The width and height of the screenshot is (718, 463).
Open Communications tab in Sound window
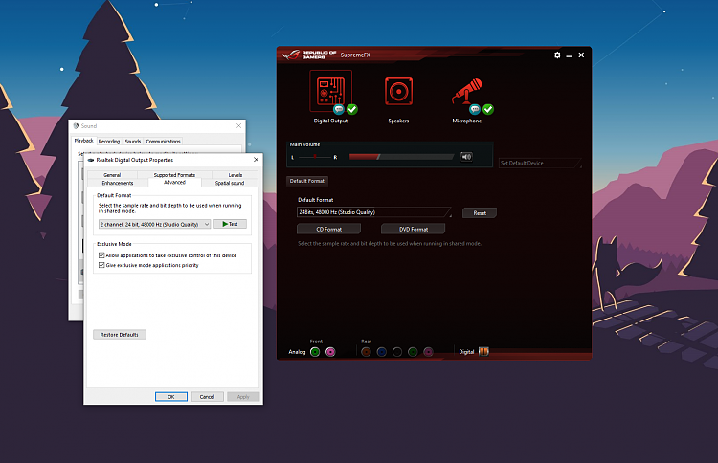click(x=163, y=142)
